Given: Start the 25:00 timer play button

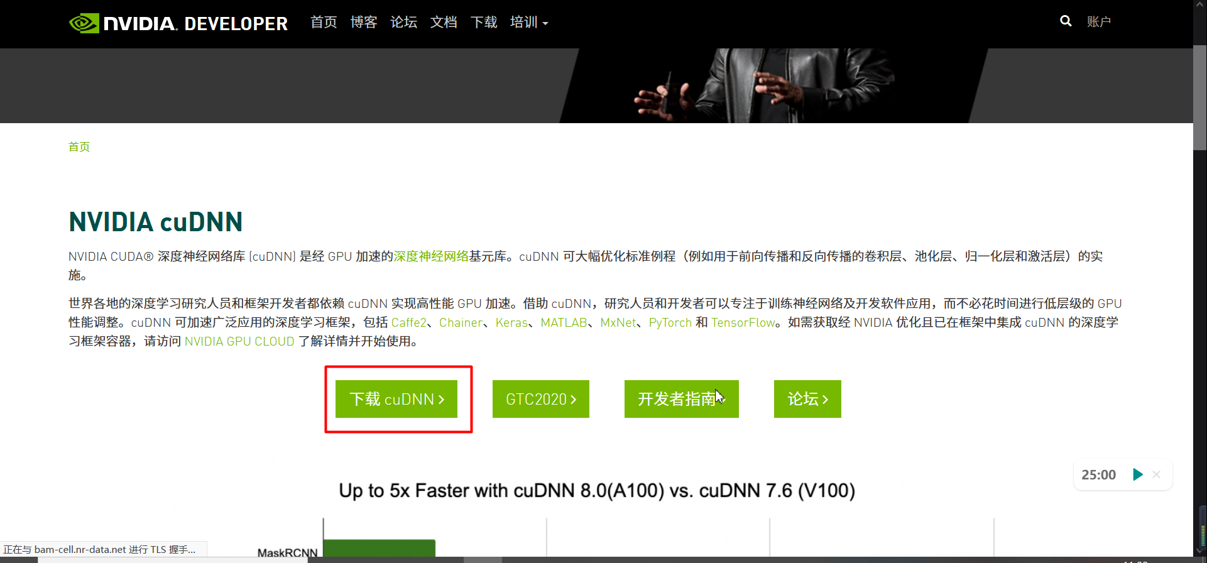Looking at the screenshot, I should (1137, 474).
